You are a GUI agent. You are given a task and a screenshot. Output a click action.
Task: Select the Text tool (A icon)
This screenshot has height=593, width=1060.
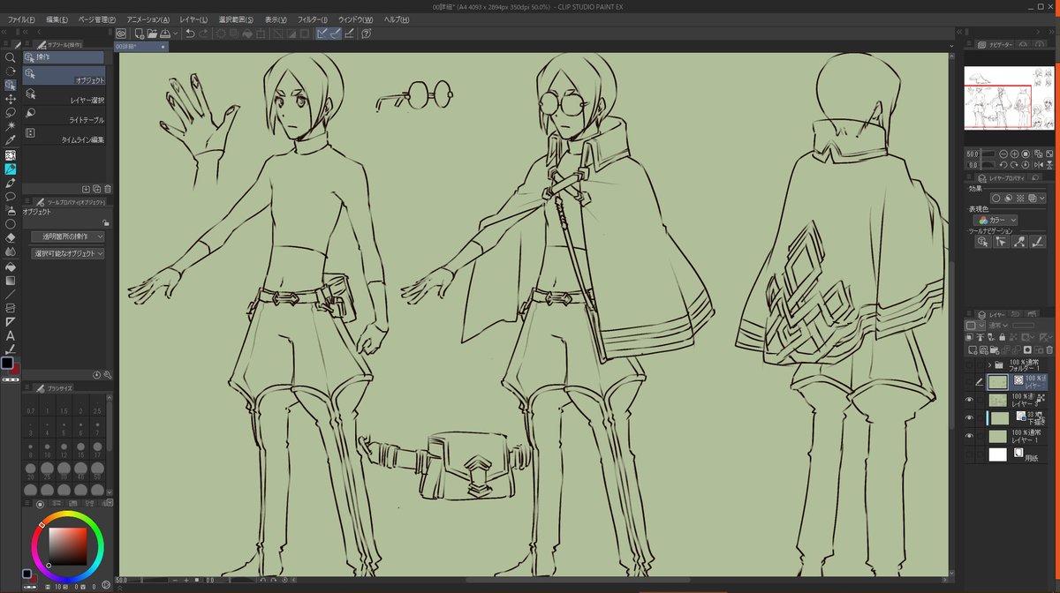[11, 335]
